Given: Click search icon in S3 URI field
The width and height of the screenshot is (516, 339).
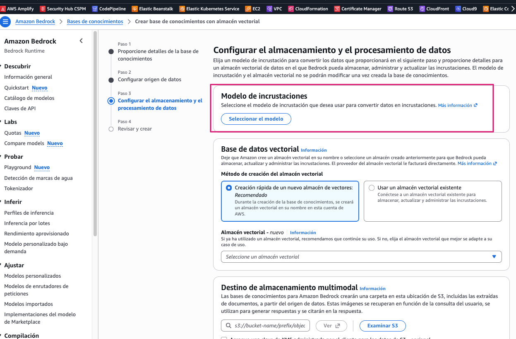Looking at the screenshot, I should tap(228, 326).
